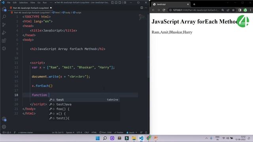Screen dimensions: 253x142
Task: Click the unsaved dot on the editor tab
Action: pyautogui.click(x=51, y=8)
